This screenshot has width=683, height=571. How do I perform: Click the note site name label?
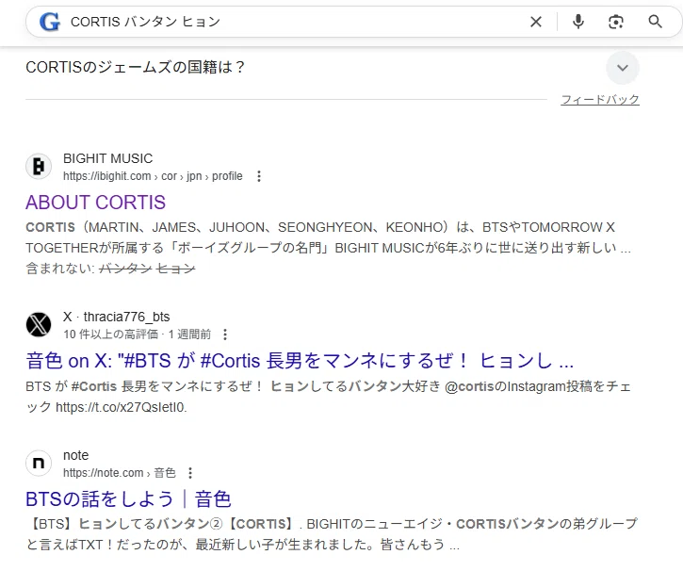point(75,455)
